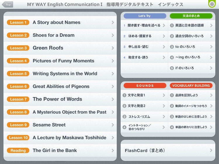
Task: Expand the chevron on 品詞を区別しよう row
Action: 211,95
